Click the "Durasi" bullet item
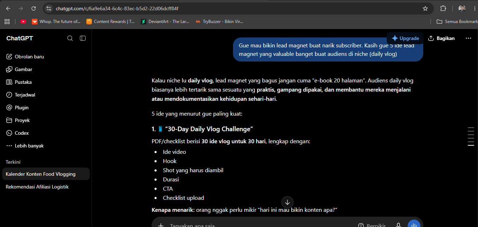The image size is (478, 227). pyautogui.click(x=171, y=180)
